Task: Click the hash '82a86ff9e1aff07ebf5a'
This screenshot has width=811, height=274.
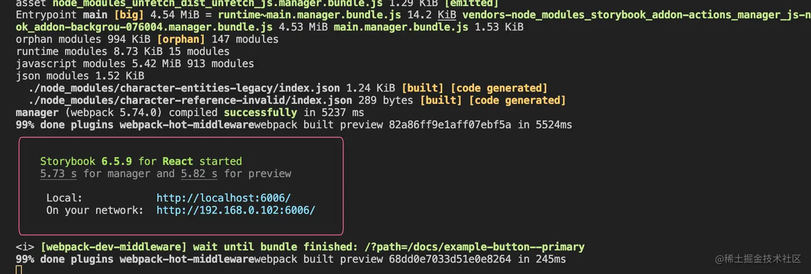Action: pos(449,125)
